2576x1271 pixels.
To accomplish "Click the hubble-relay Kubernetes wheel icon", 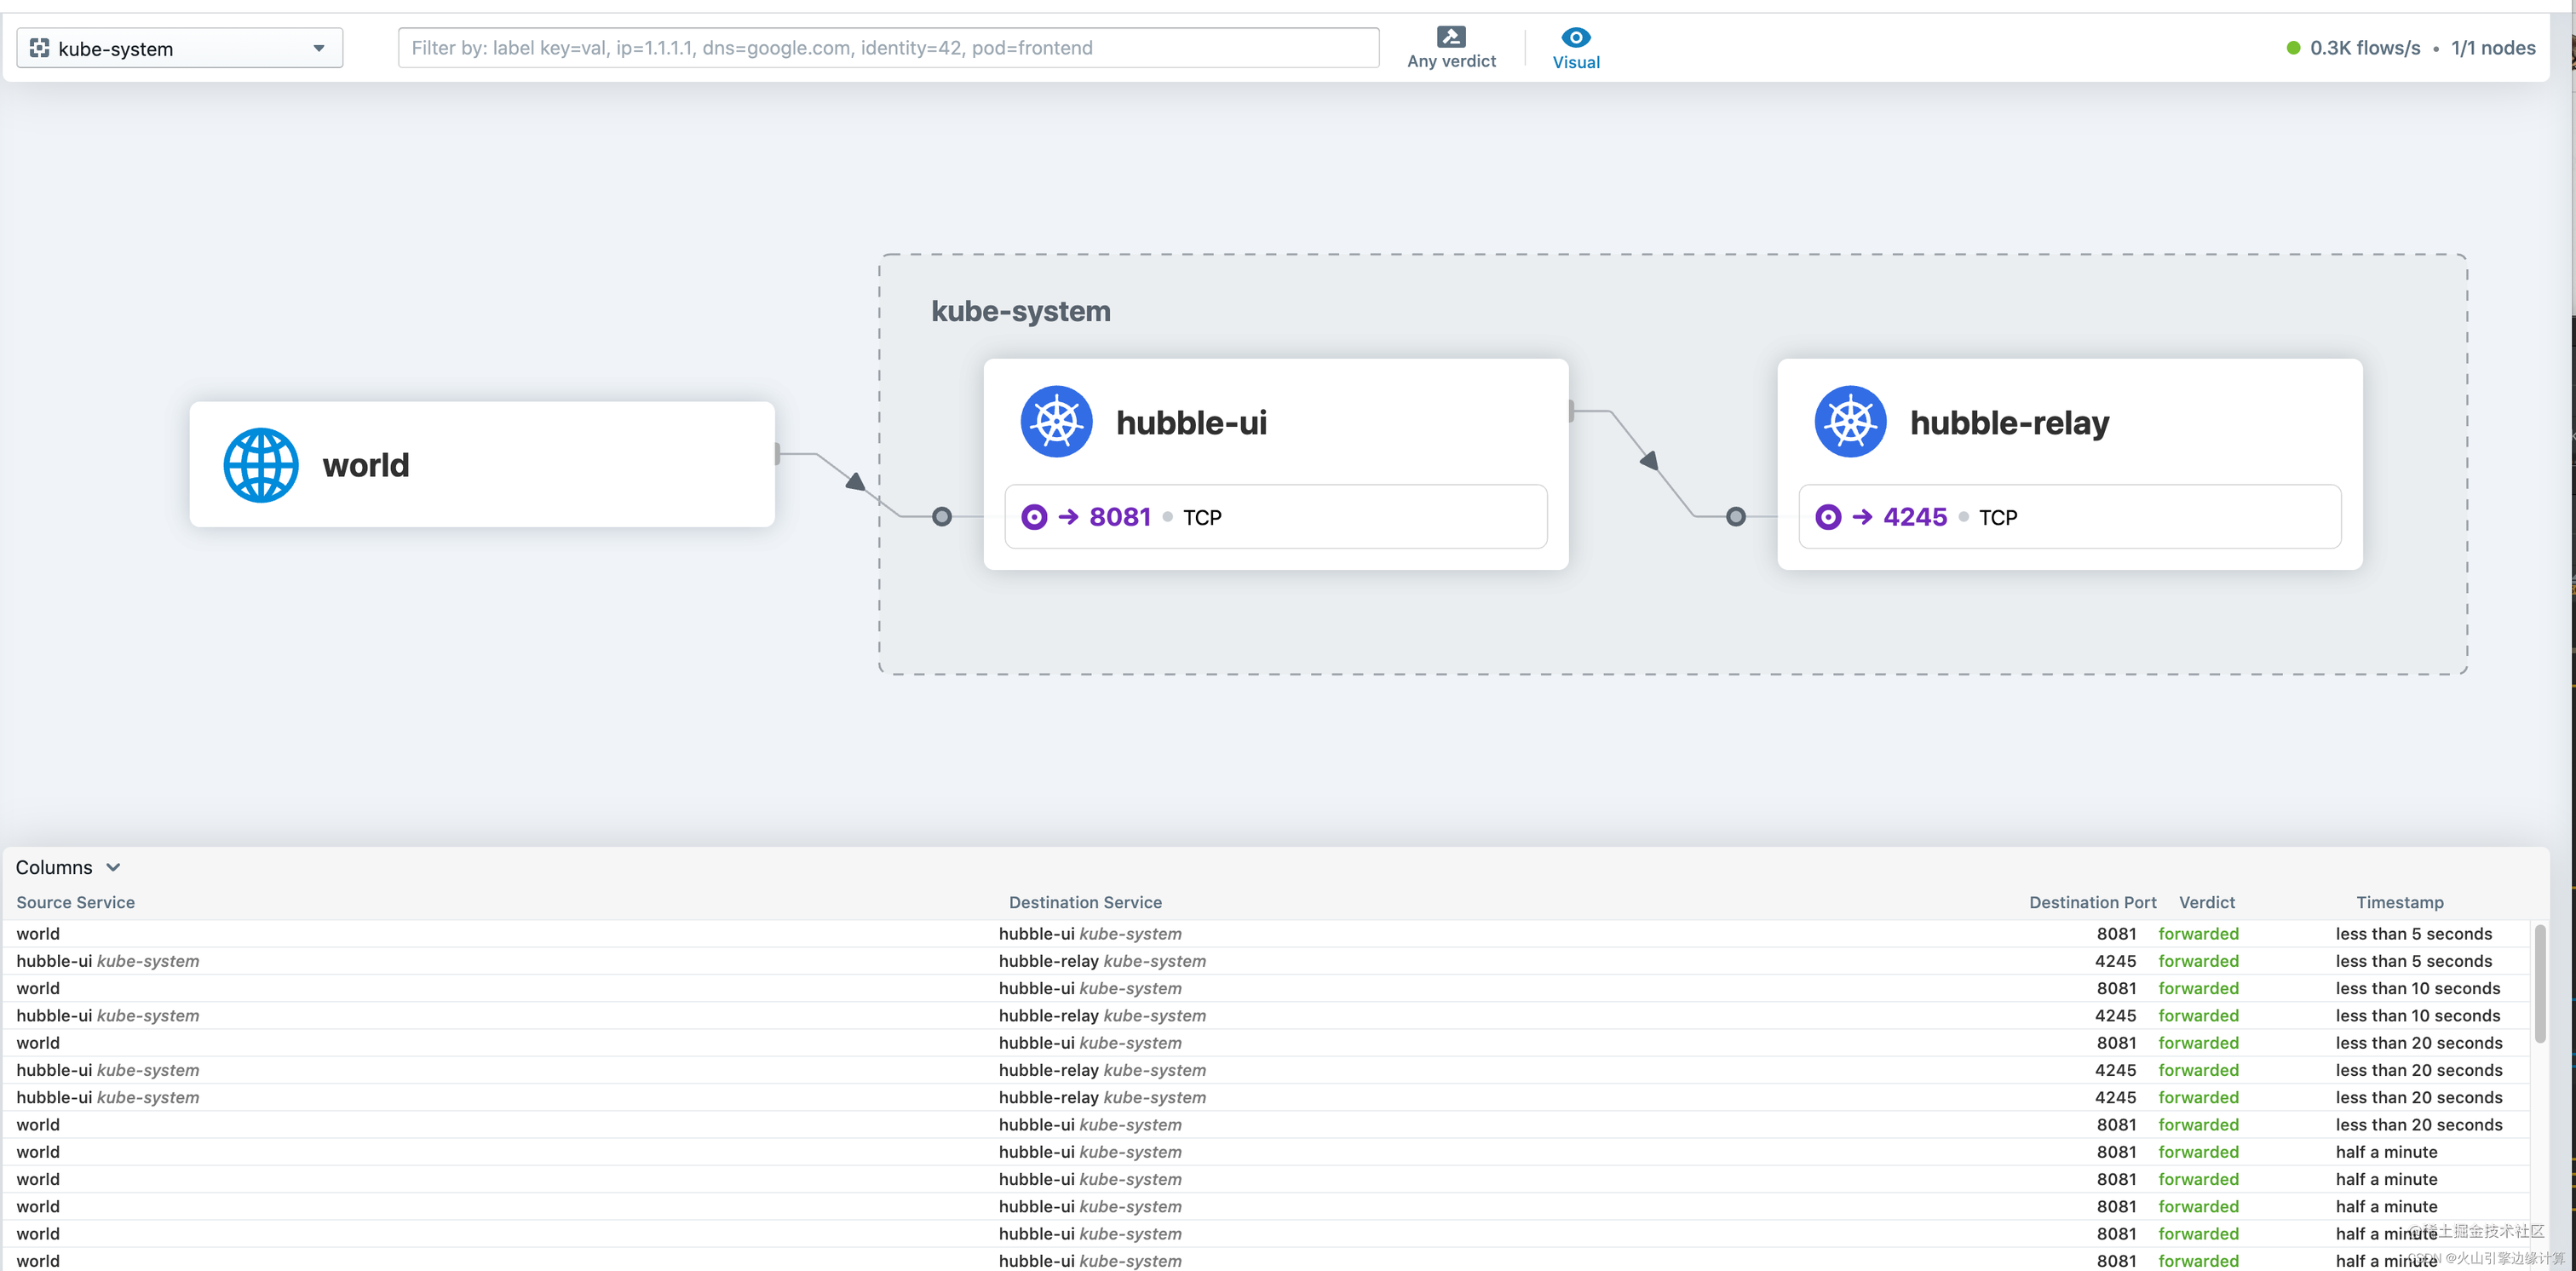I will [x=1850, y=422].
